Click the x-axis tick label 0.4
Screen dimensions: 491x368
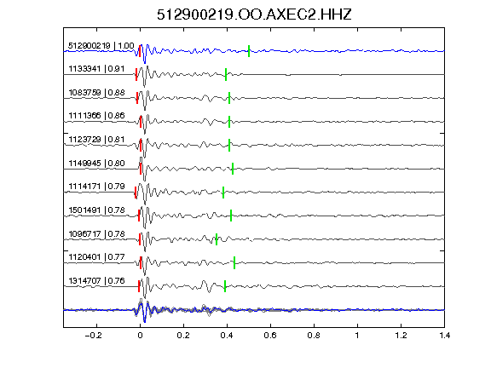click(x=227, y=336)
